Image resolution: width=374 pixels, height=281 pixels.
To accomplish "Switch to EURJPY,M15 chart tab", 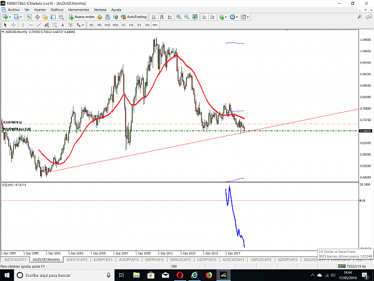I will (x=103, y=259).
